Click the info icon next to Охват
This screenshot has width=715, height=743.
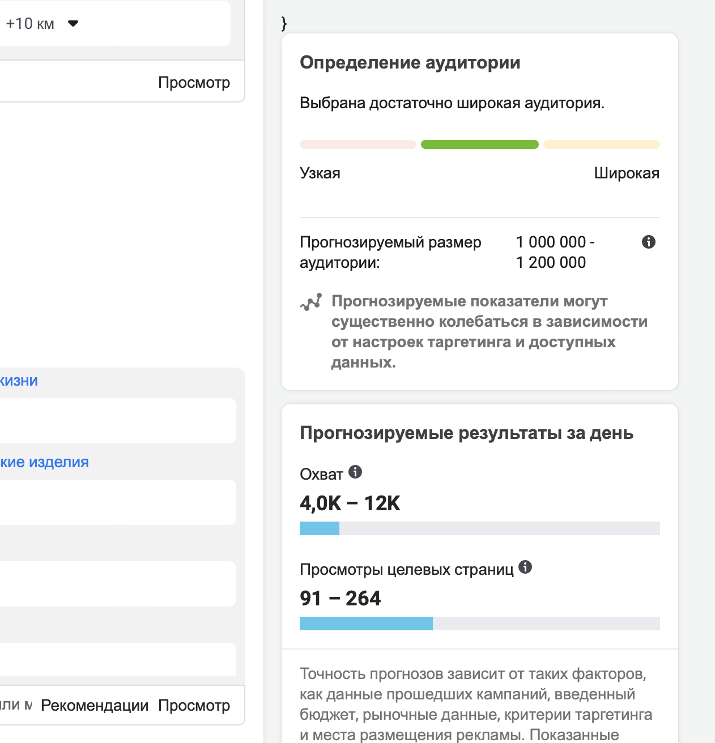coord(355,472)
